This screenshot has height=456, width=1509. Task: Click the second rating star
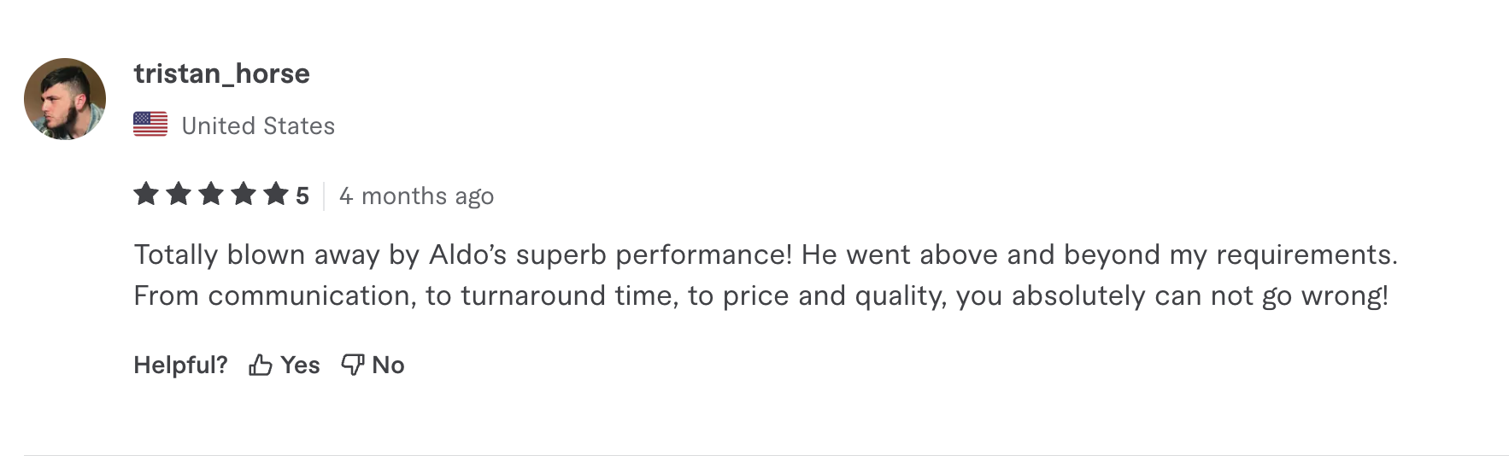coord(179,195)
